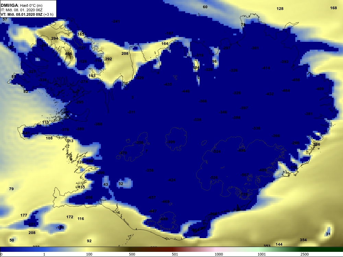The width and height of the screenshot is (343, 257).
Task: Click the legend label '500' on the color scale
Action: coord(132,254)
